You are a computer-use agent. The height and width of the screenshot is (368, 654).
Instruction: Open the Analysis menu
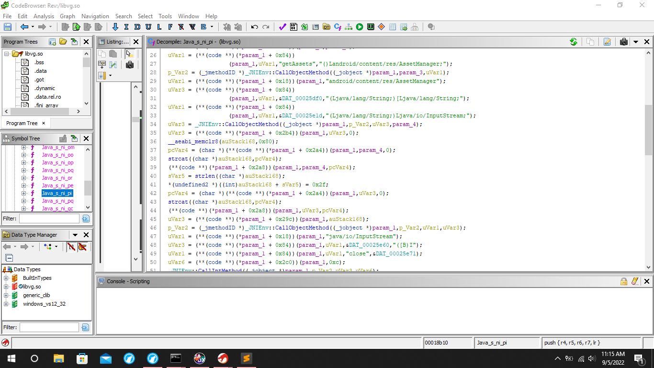(44, 16)
